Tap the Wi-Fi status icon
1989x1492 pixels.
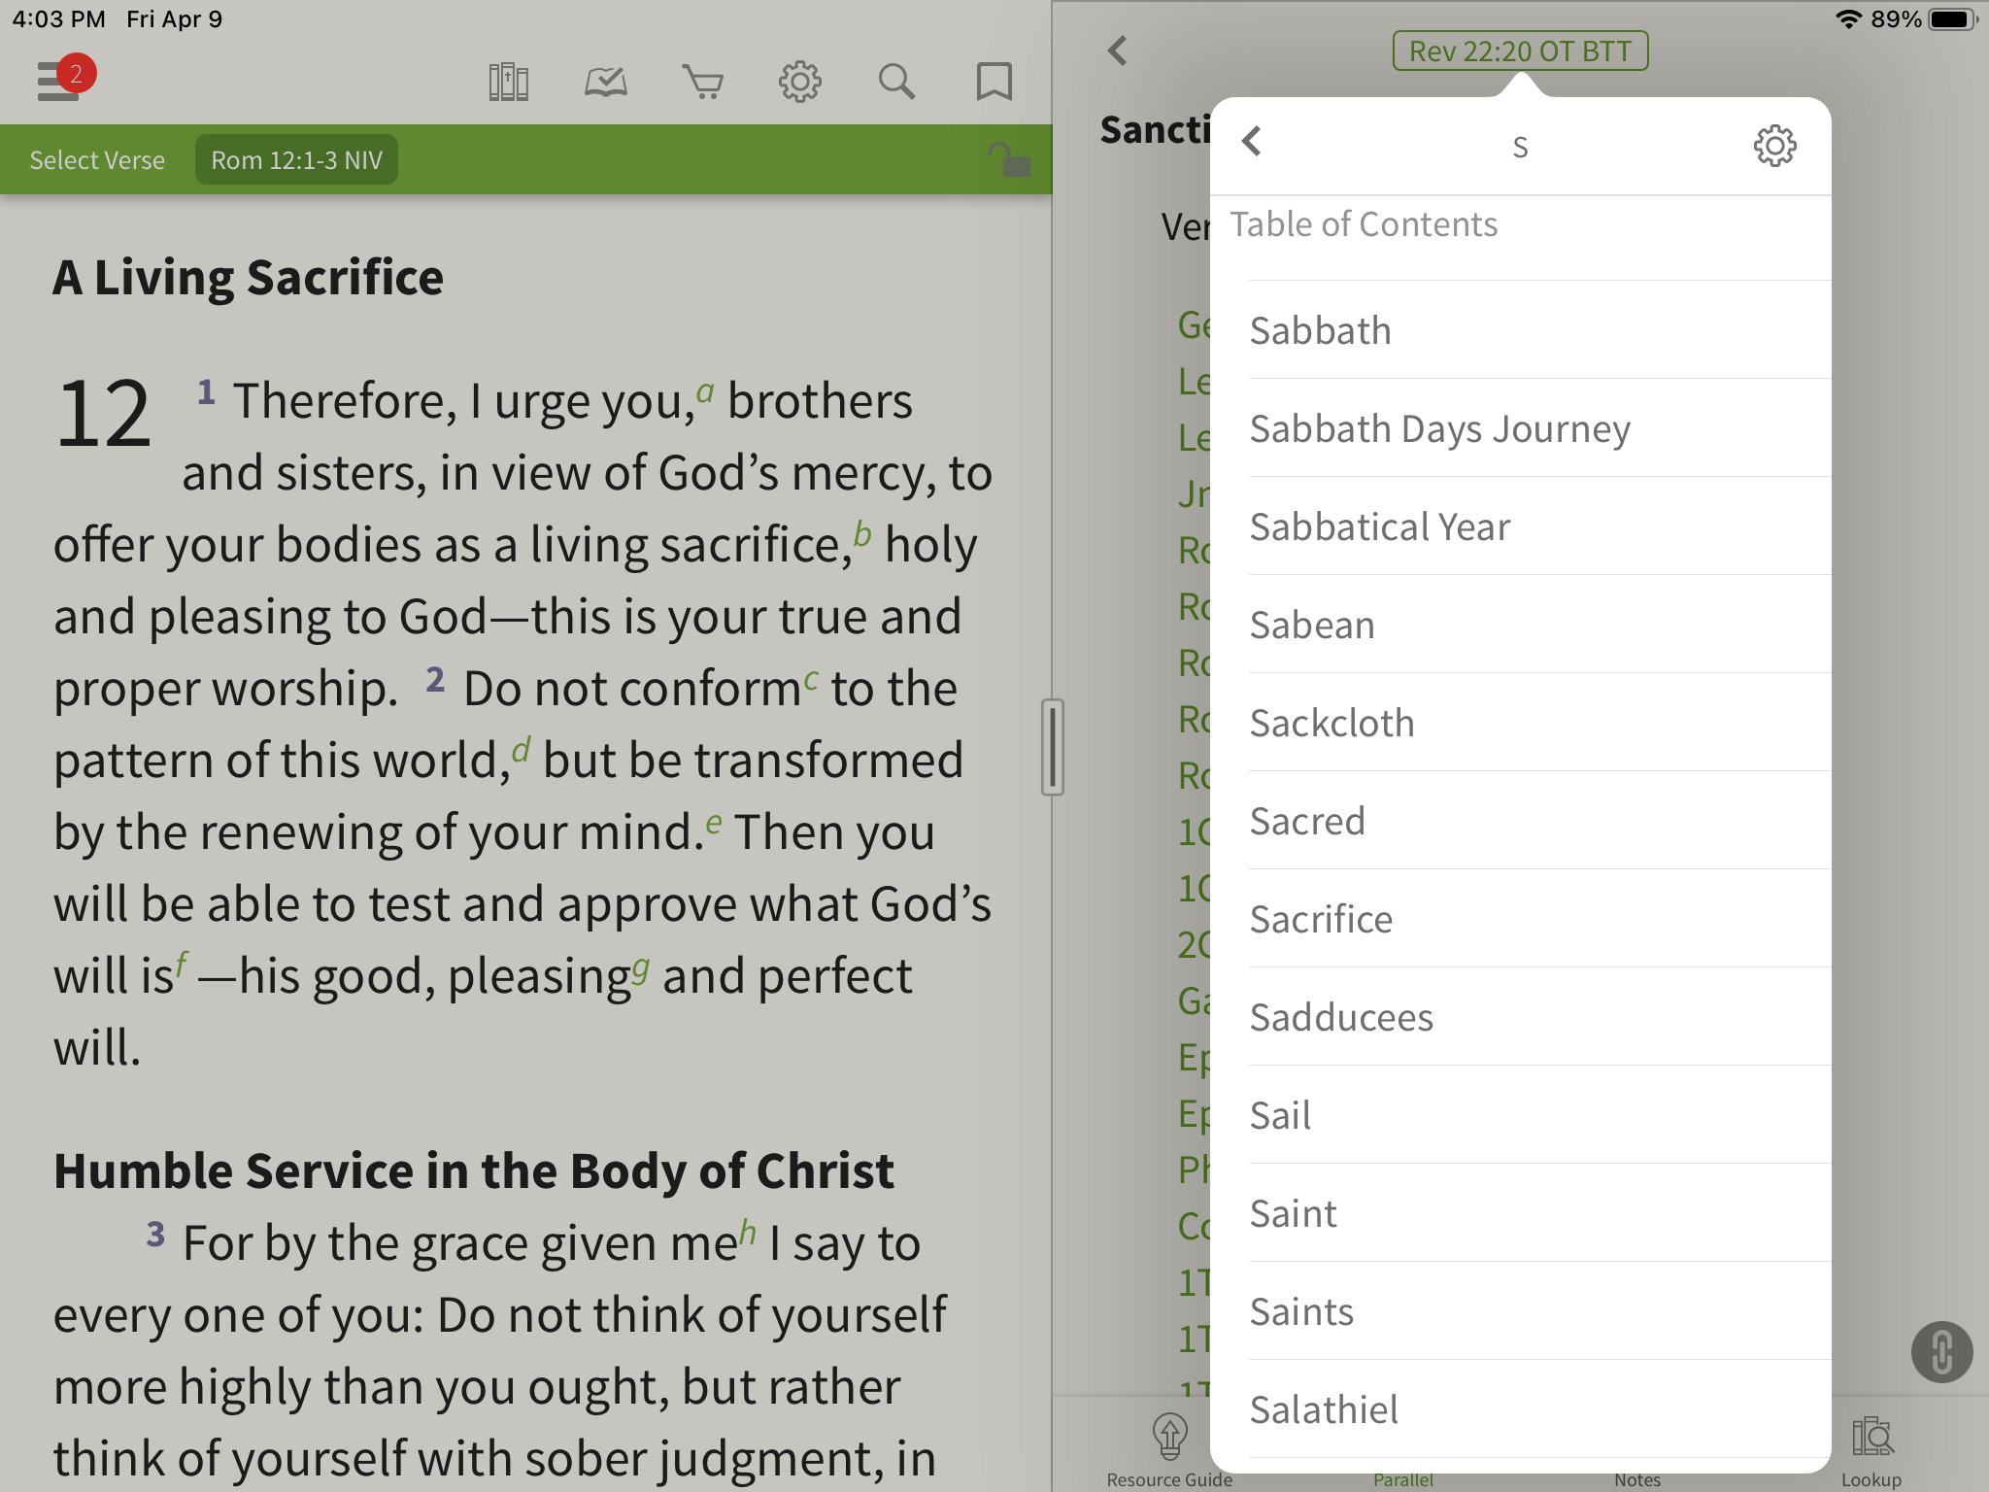coord(1848,18)
